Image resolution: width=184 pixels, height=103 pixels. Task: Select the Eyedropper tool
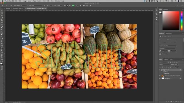(2, 25)
